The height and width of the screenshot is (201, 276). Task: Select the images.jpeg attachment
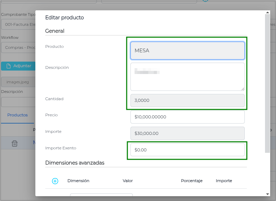pyautogui.click(x=18, y=82)
